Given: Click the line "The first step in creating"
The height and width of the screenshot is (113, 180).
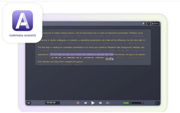Looking at the screenshot, I should (x=91, y=47).
